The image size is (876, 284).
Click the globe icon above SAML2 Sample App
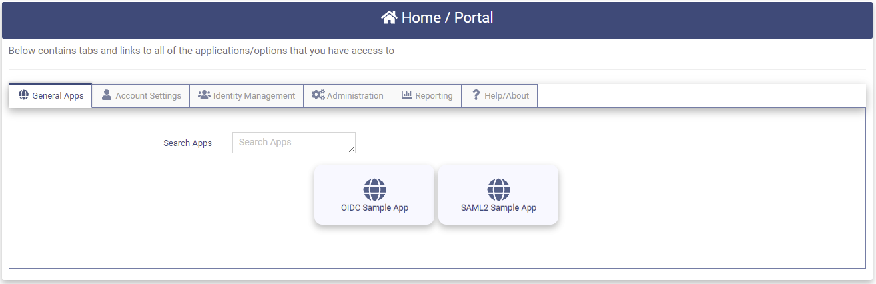tap(498, 189)
